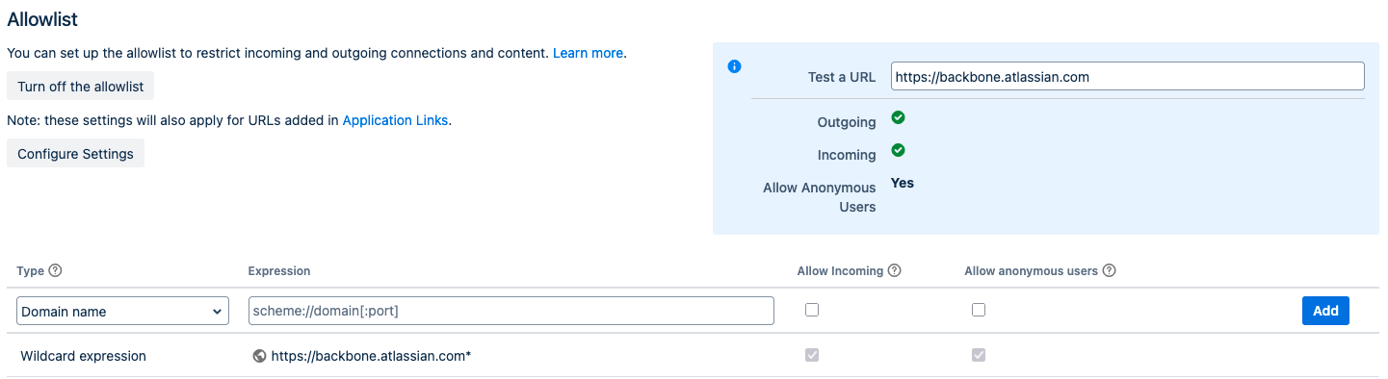The height and width of the screenshot is (379, 1388).
Task: Tick the Allow anonymous users checkbox in the new entry row
Action: (979, 310)
